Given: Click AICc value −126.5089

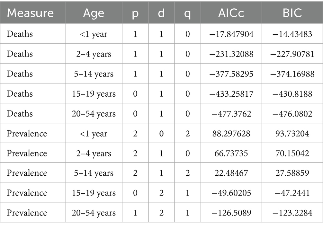Looking at the screenshot, I should (x=231, y=213).
